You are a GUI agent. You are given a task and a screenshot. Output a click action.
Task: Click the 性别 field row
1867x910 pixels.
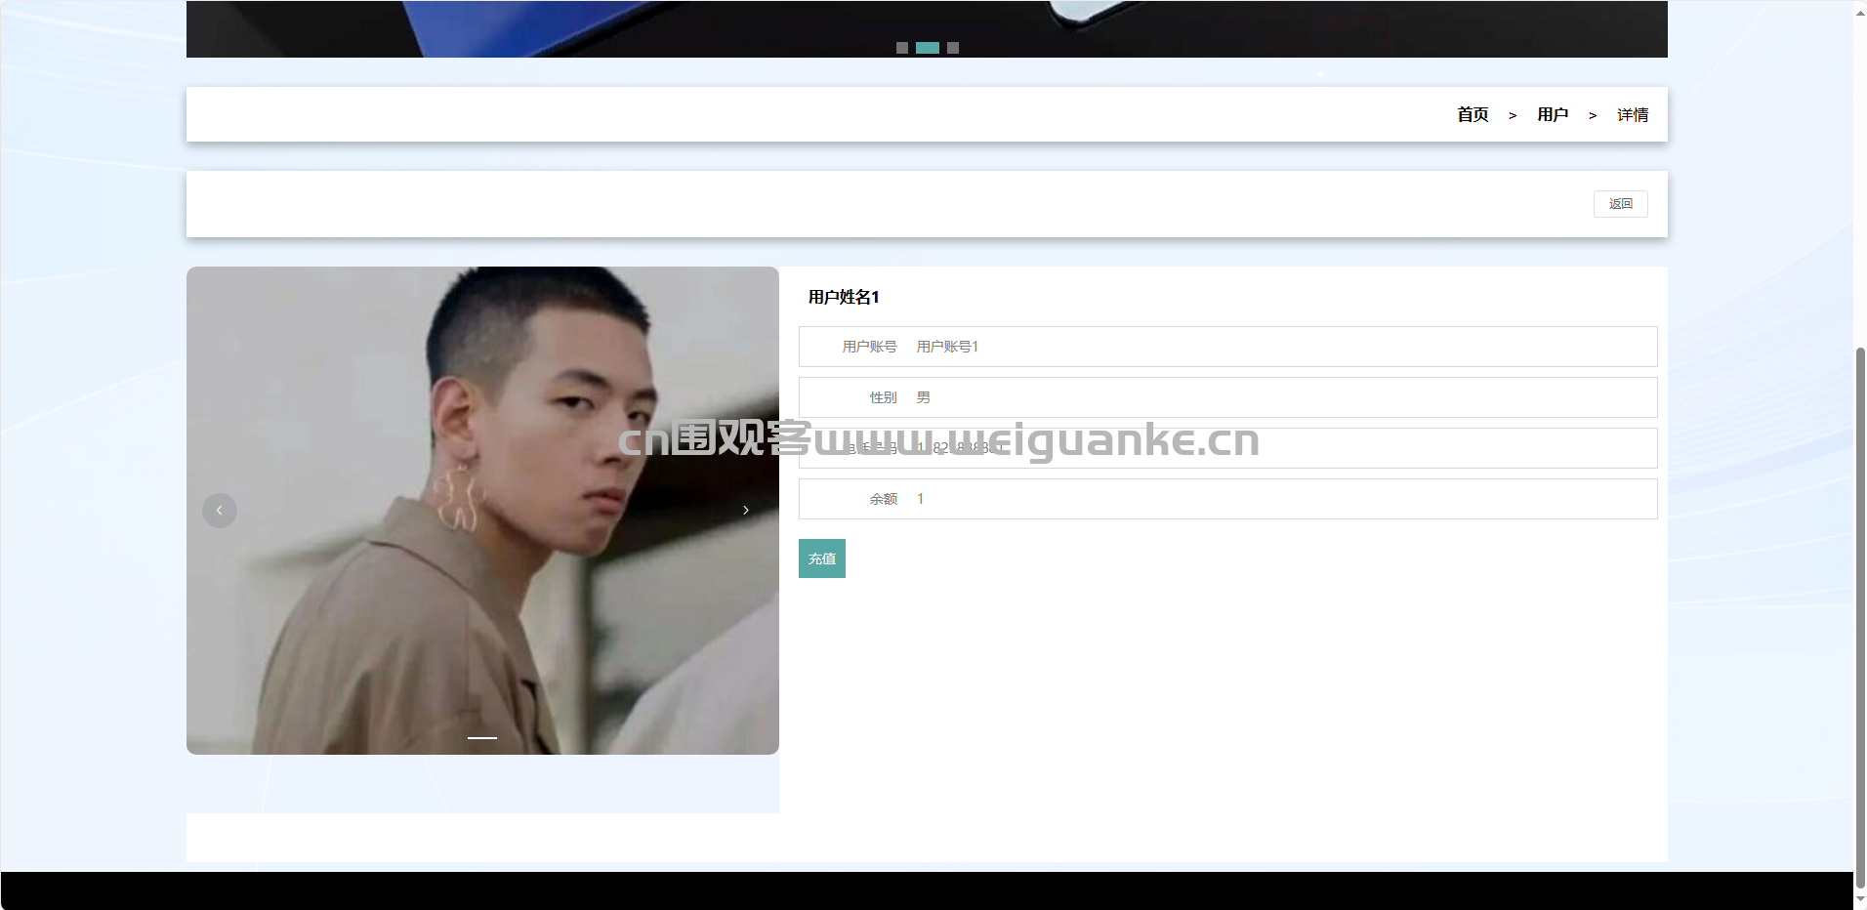tap(1227, 397)
